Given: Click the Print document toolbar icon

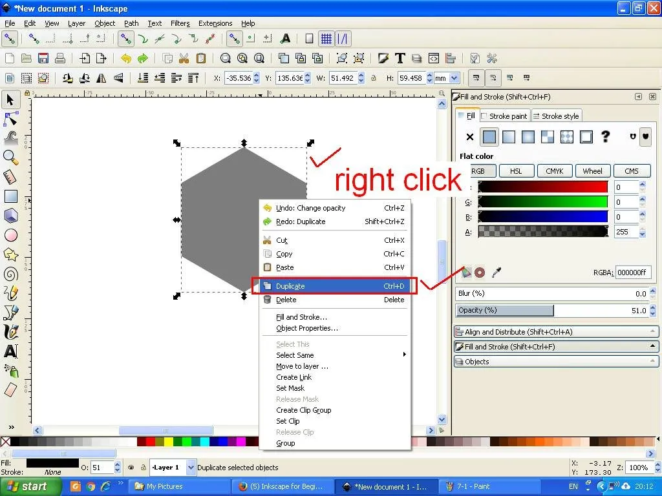Looking at the screenshot, I should tap(60, 58).
